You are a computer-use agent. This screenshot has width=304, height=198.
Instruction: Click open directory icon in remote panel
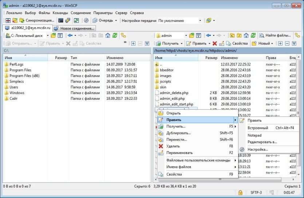(x=192, y=35)
